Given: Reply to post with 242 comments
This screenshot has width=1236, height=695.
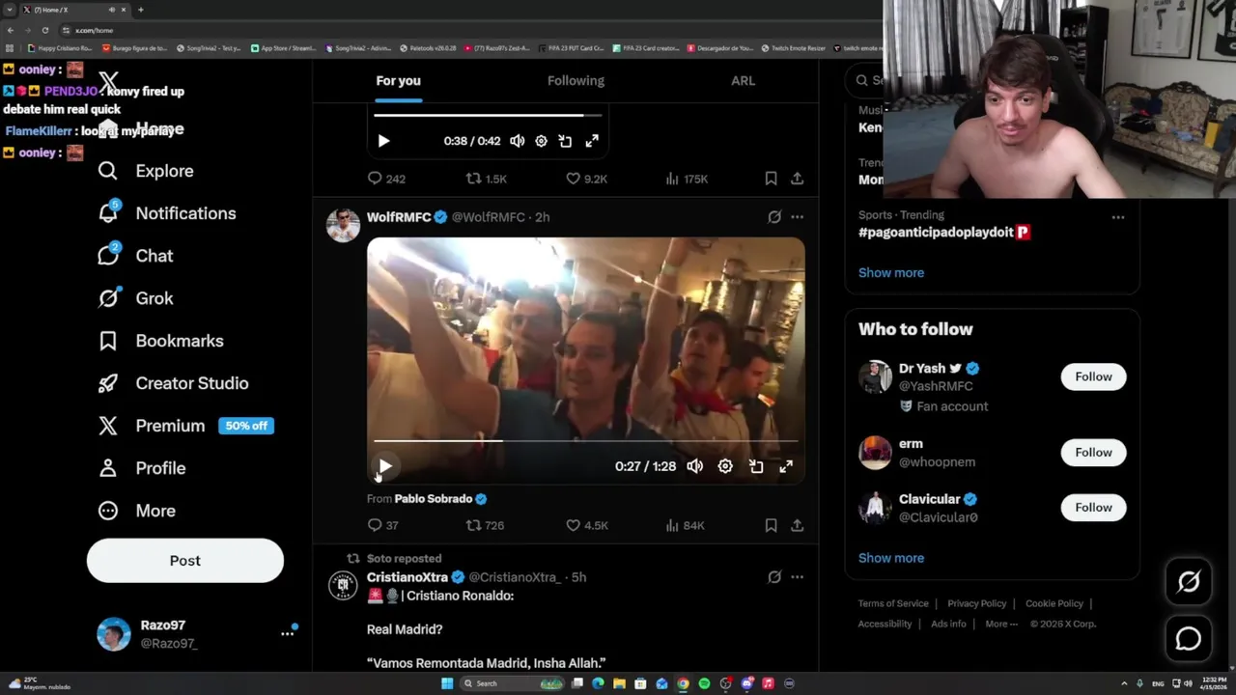Looking at the screenshot, I should pos(385,179).
